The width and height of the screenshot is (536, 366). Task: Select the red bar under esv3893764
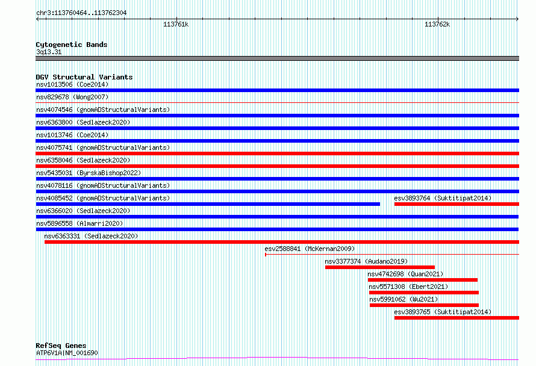click(457, 204)
